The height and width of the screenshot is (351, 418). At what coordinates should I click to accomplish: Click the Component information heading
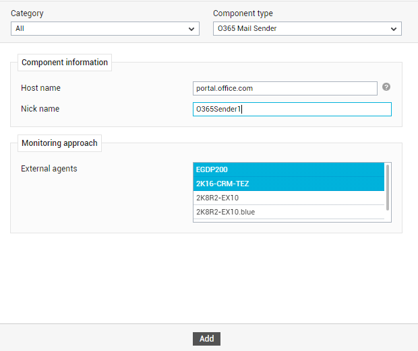(x=65, y=63)
